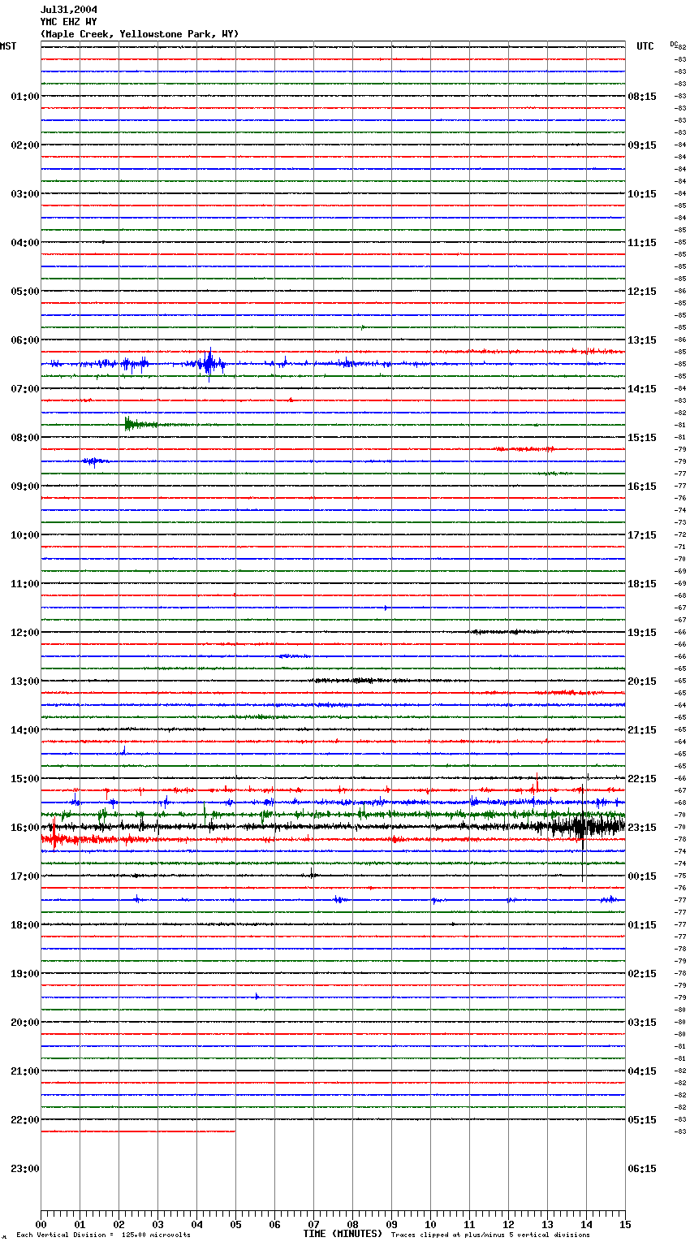Select the 22:00 MST time label
This screenshot has width=690, height=1246.
click(x=25, y=1120)
